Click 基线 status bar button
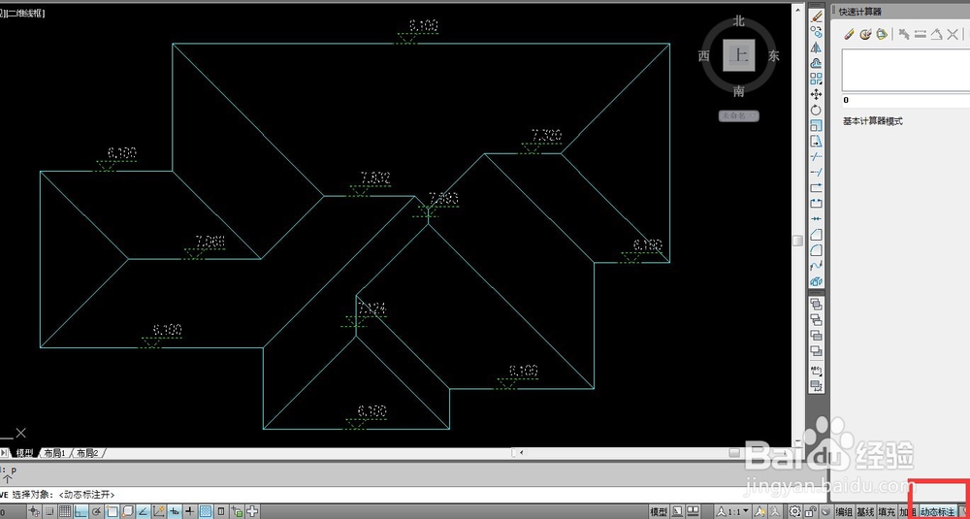 tap(866, 511)
